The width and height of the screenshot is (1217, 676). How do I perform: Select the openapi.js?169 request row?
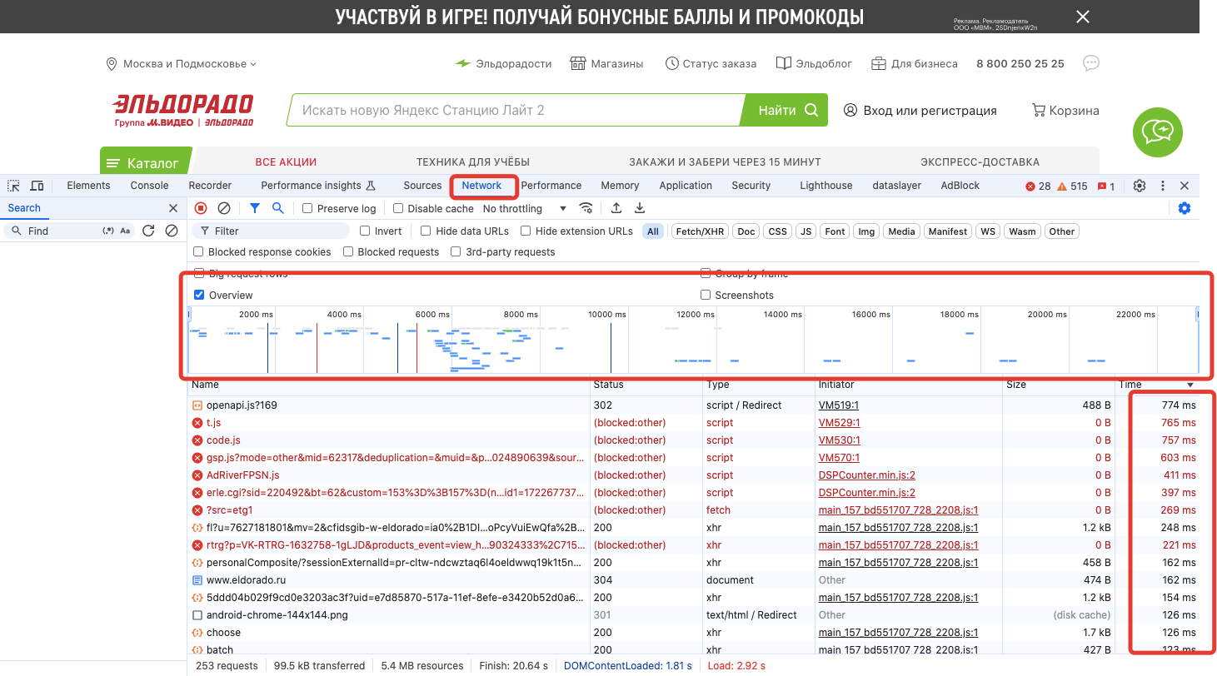(x=693, y=405)
